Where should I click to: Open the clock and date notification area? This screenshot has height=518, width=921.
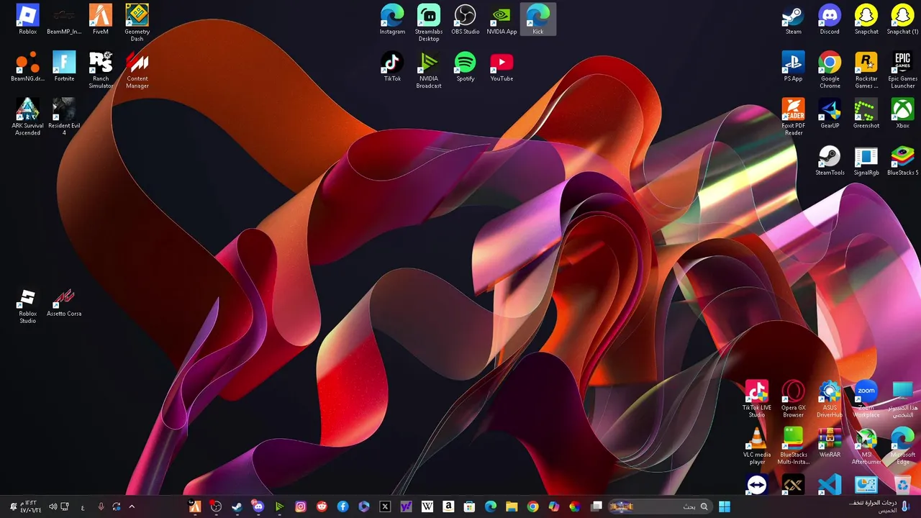point(28,506)
